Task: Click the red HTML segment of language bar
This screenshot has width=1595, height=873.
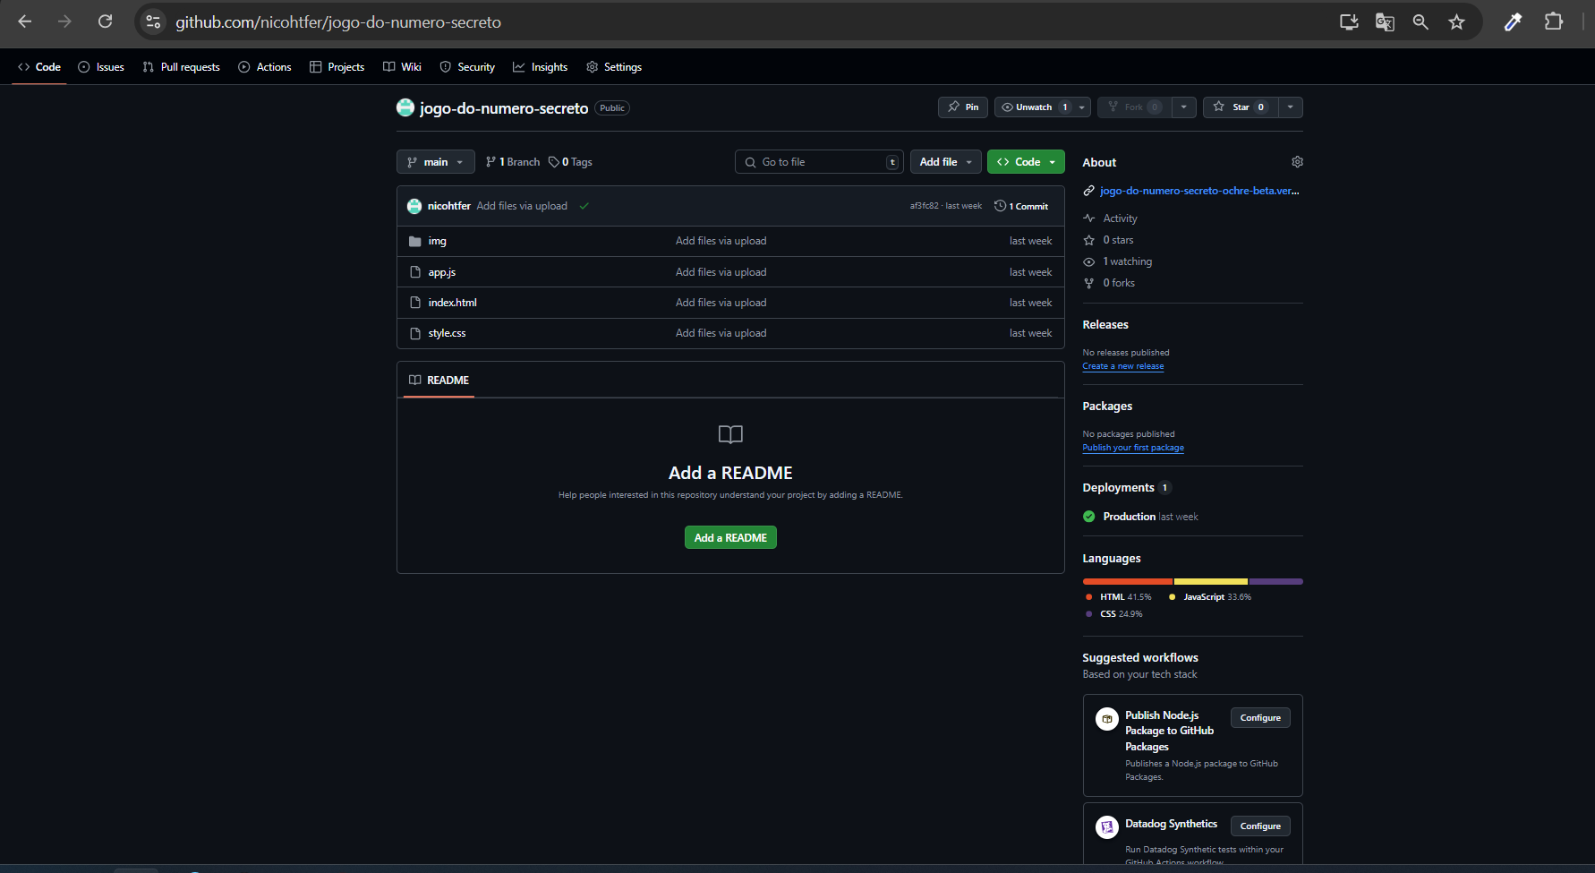Action: point(1128,582)
